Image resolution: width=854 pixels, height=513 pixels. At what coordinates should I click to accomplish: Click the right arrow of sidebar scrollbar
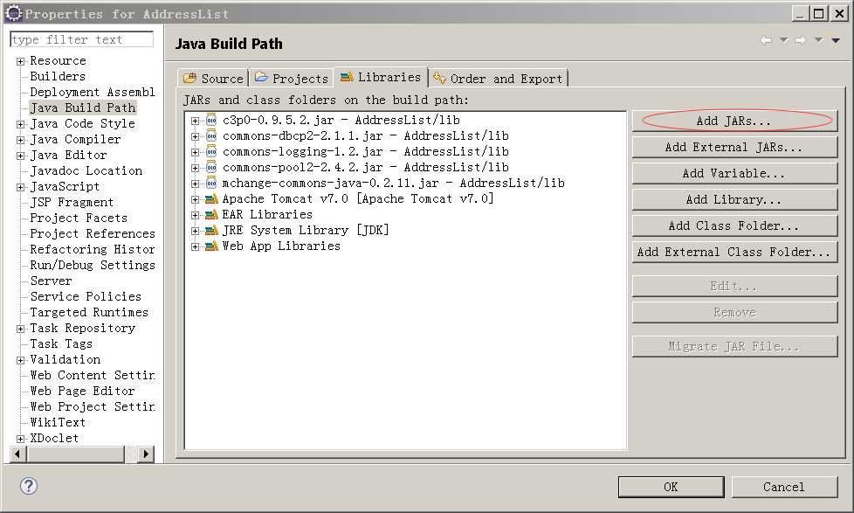coord(146,454)
